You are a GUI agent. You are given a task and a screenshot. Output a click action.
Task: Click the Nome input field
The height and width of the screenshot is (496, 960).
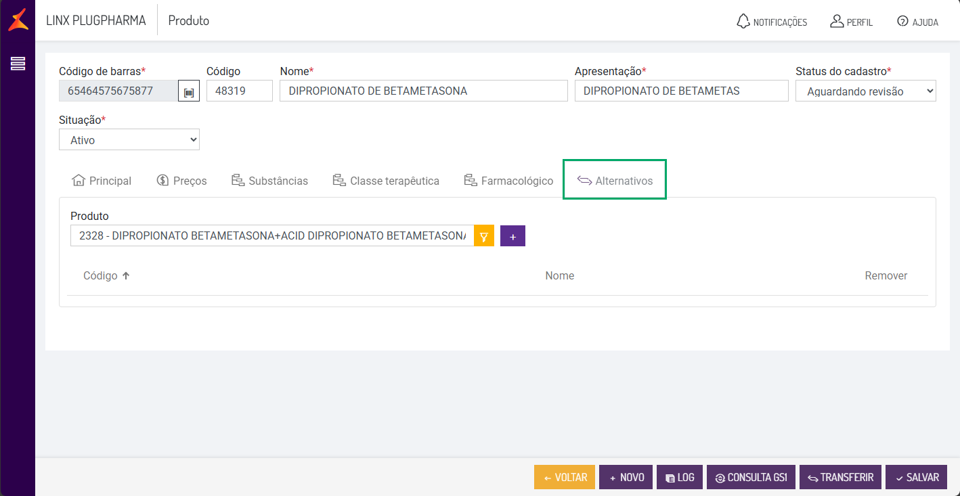coord(423,91)
